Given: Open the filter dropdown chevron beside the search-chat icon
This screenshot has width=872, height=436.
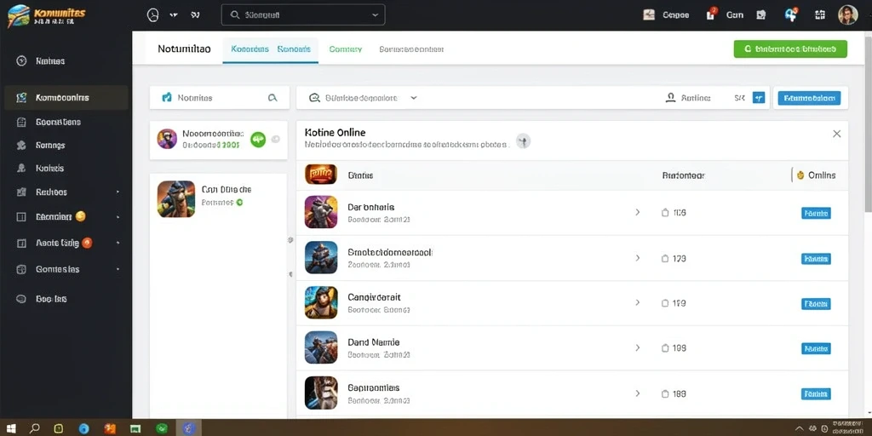Looking at the screenshot, I should [x=413, y=97].
